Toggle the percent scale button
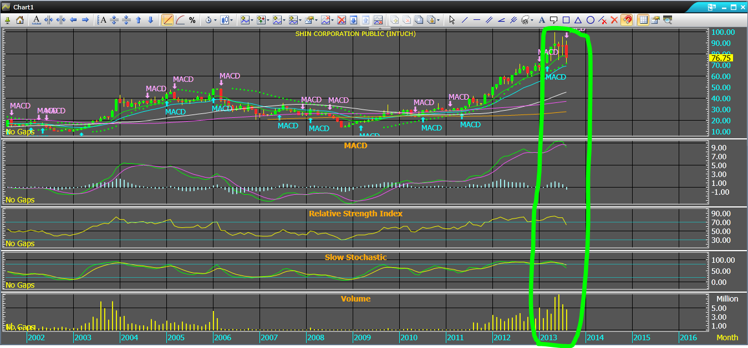This screenshot has height=348, width=748. click(192, 20)
